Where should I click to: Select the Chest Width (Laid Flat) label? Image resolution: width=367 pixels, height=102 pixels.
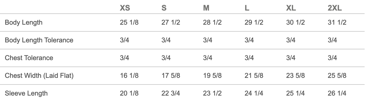(x=39, y=76)
